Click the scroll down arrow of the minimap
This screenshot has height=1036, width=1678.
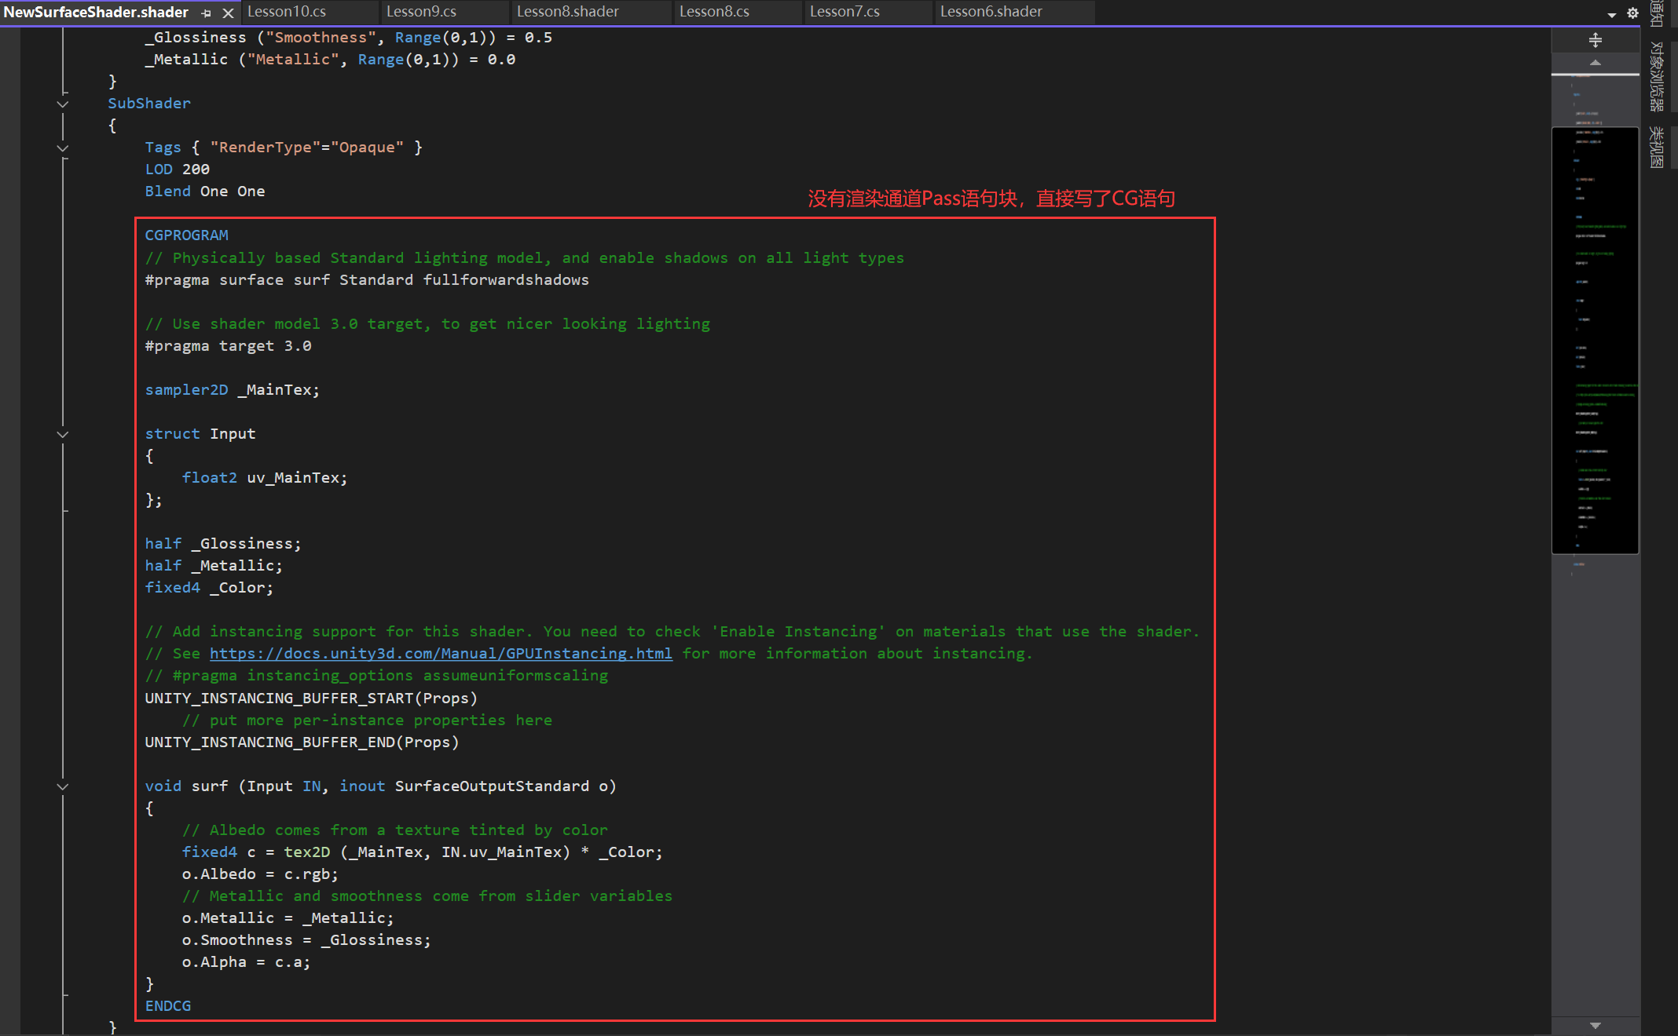click(1595, 1025)
